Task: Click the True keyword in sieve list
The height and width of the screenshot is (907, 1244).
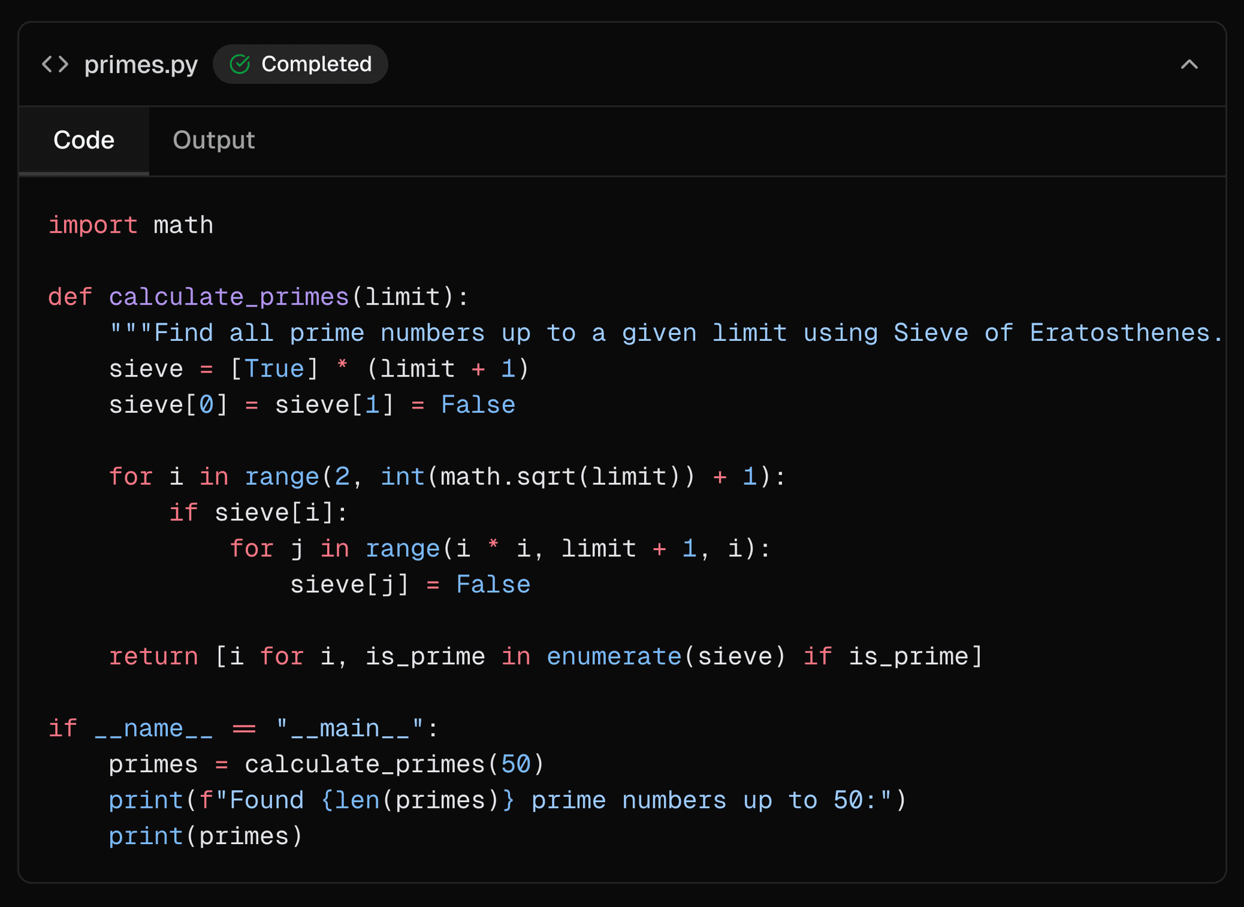Action: 274,369
